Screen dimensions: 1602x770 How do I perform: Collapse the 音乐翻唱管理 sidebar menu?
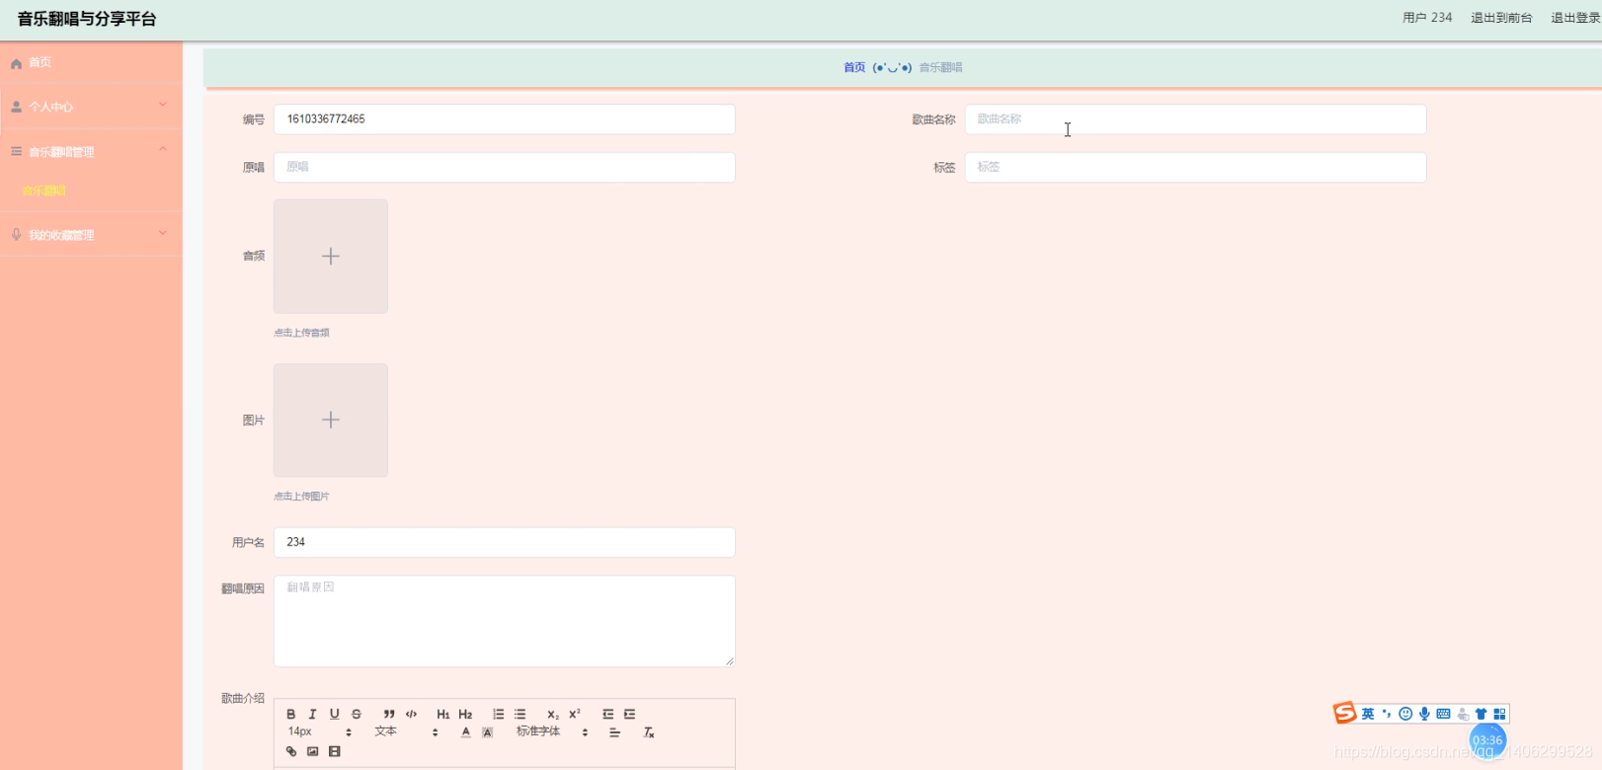[91, 151]
